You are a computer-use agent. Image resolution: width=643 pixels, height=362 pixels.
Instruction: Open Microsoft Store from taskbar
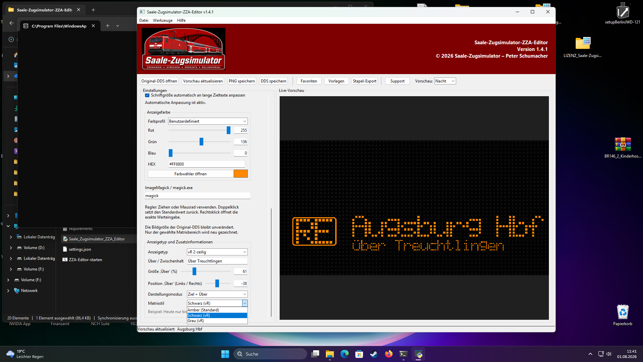[x=359, y=354]
